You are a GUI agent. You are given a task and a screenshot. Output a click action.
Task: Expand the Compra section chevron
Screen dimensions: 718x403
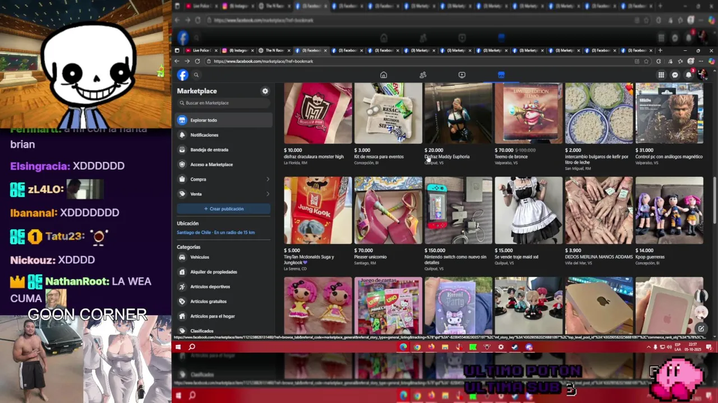268,179
